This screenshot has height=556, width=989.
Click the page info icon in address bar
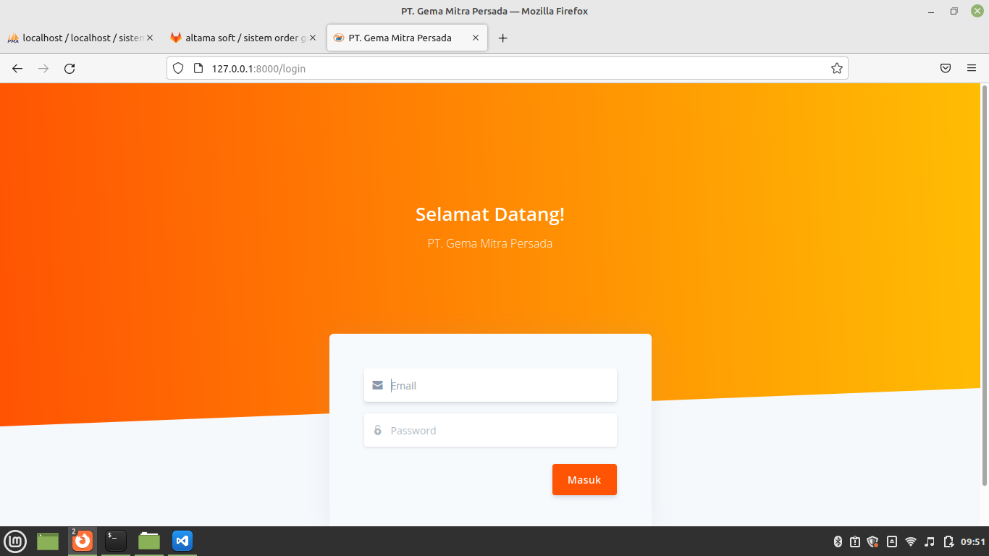pos(198,68)
